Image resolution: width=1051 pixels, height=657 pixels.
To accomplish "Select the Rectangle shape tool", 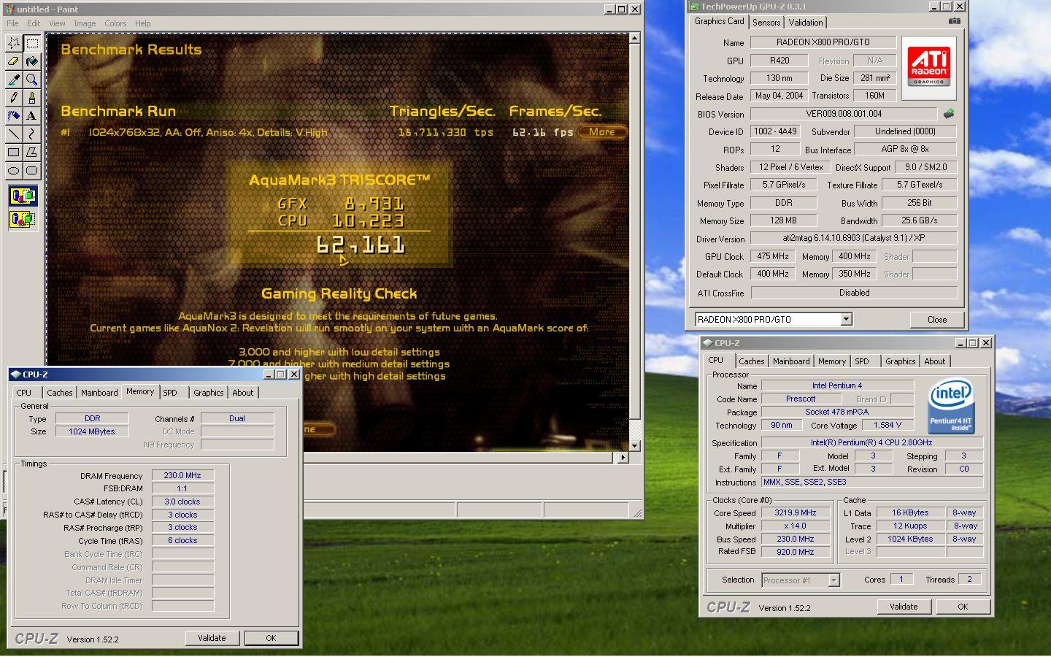I will point(13,153).
